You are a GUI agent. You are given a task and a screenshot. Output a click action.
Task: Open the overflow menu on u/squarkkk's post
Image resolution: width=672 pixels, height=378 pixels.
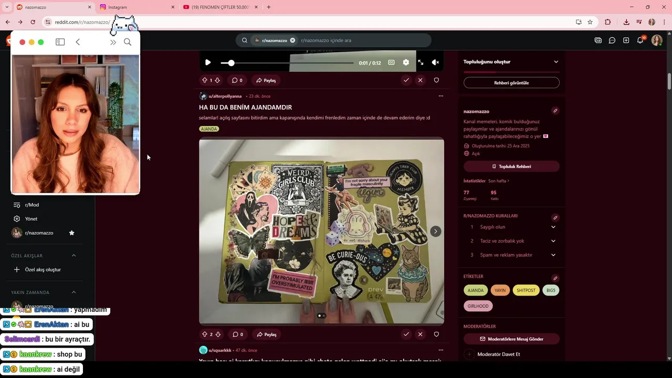click(441, 350)
